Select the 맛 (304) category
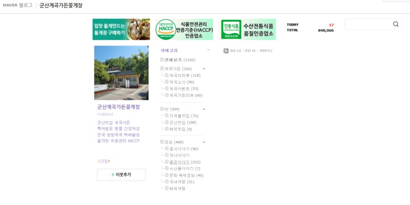Viewport: 410px width, 205px height. click(x=172, y=109)
